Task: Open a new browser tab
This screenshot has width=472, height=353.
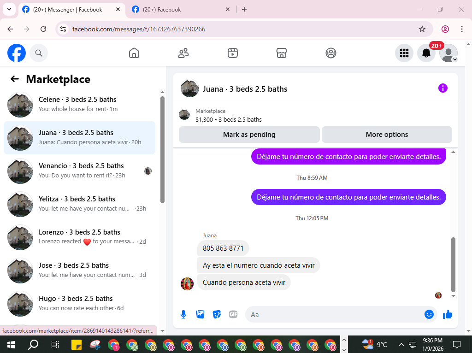Action: click(x=244, y=10)
